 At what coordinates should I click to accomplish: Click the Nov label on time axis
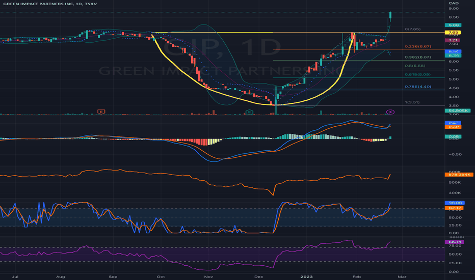pos(208,276)
